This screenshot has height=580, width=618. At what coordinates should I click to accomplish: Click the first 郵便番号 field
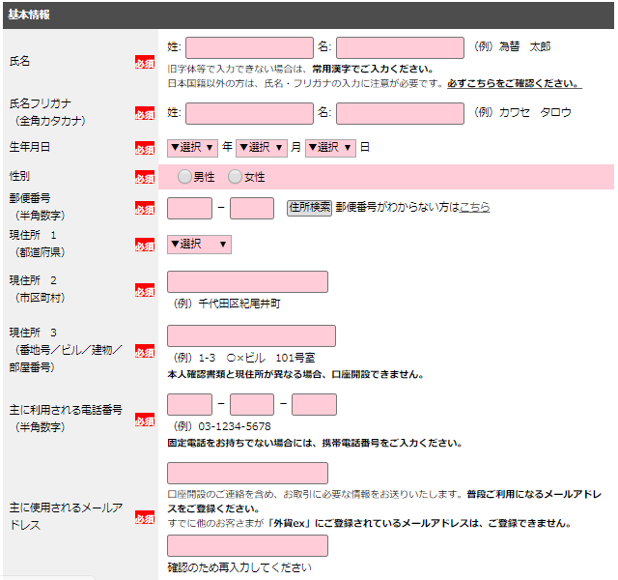(x=189, y=209)
